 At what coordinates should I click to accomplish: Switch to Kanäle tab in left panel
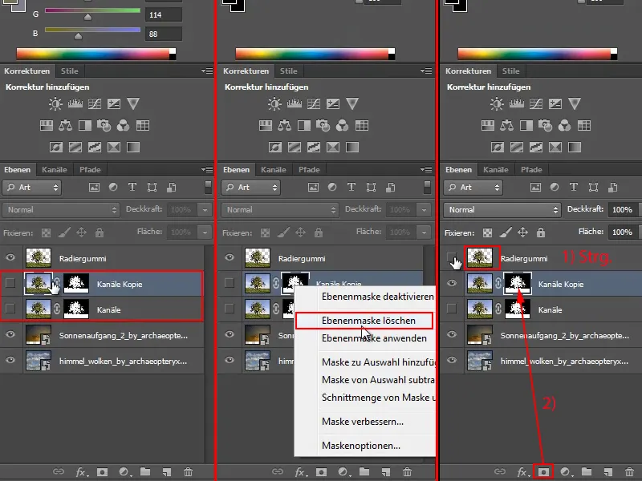coord(54,169)
